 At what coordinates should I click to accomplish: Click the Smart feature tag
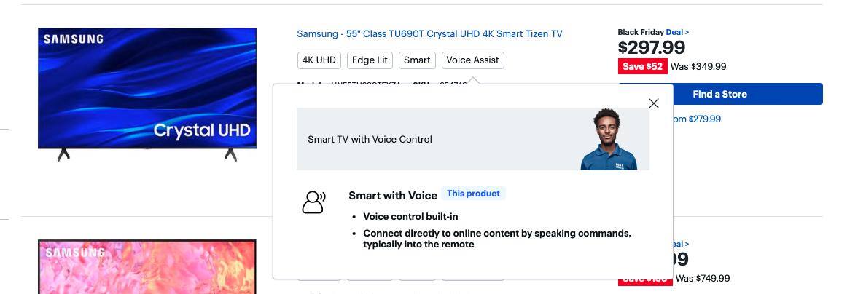click(417, 60)
